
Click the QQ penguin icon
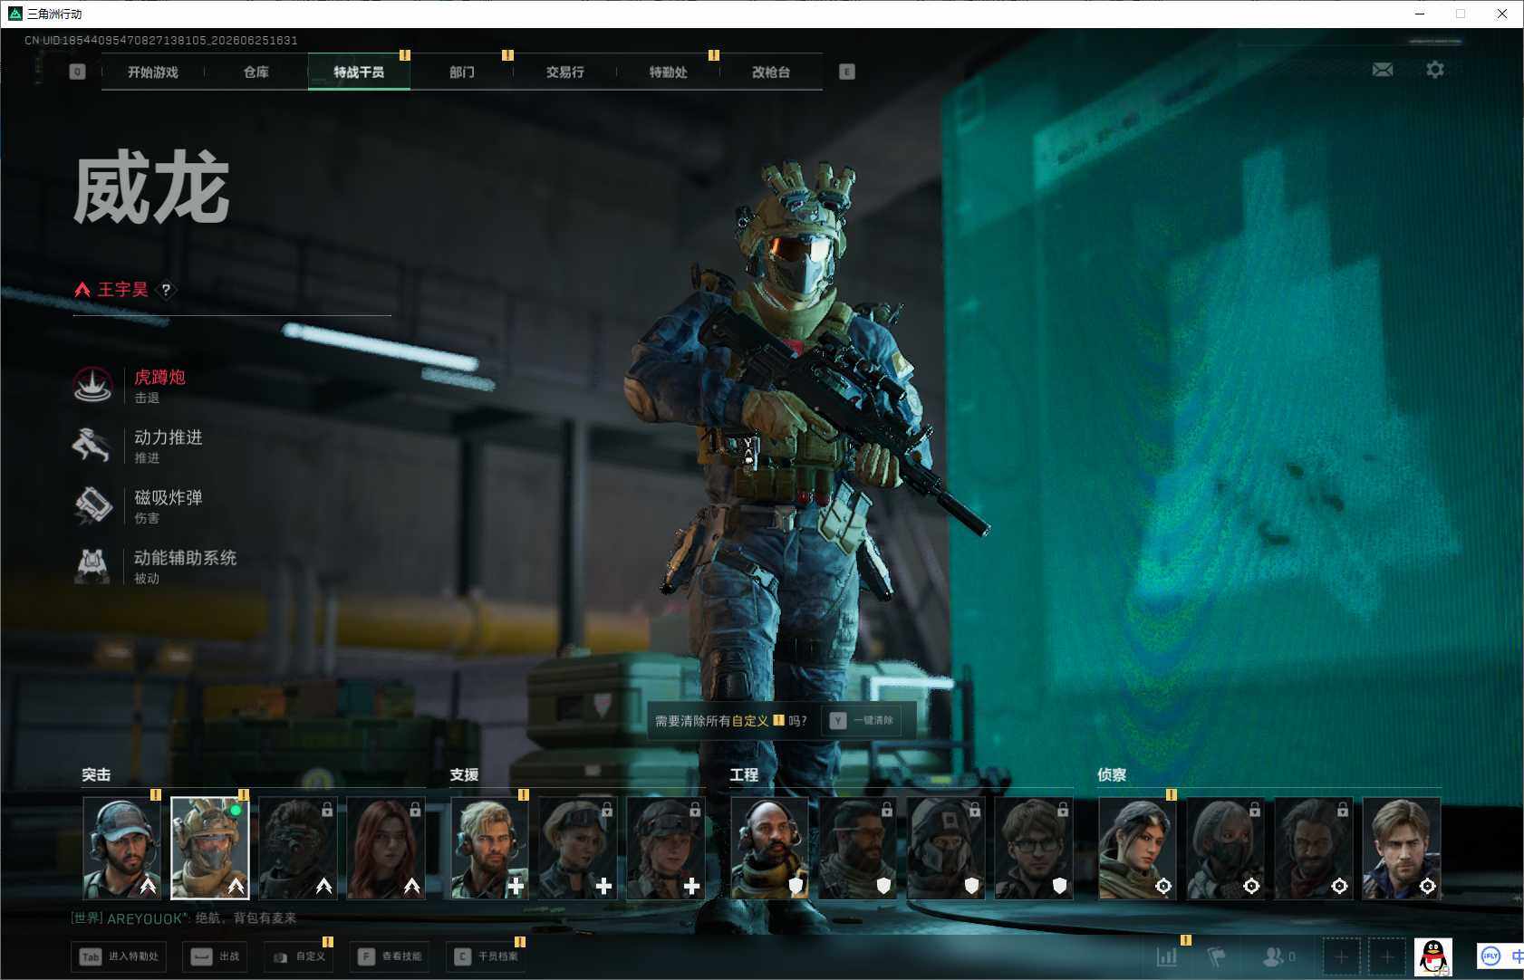pos(1433,956)
